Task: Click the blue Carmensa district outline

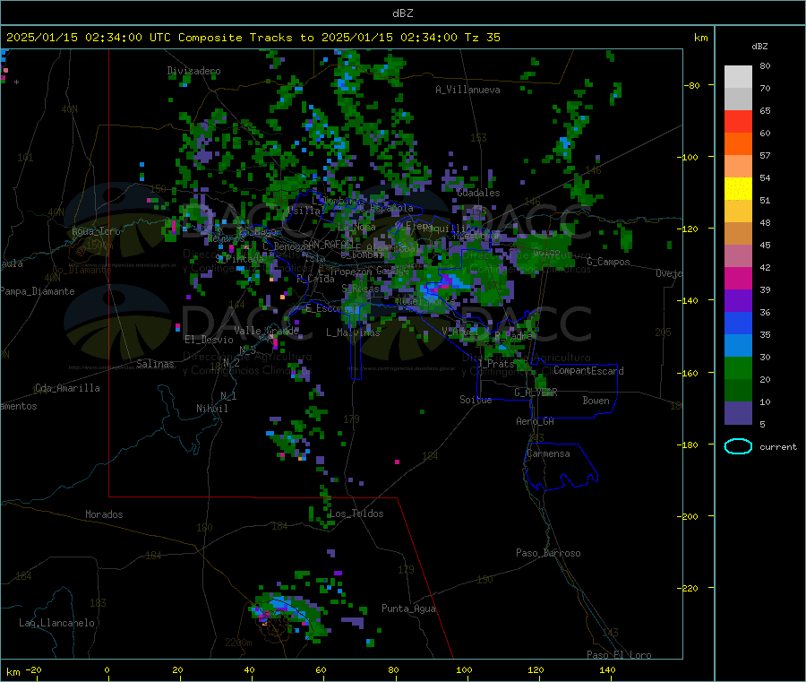Action: [x=562, y=467]
